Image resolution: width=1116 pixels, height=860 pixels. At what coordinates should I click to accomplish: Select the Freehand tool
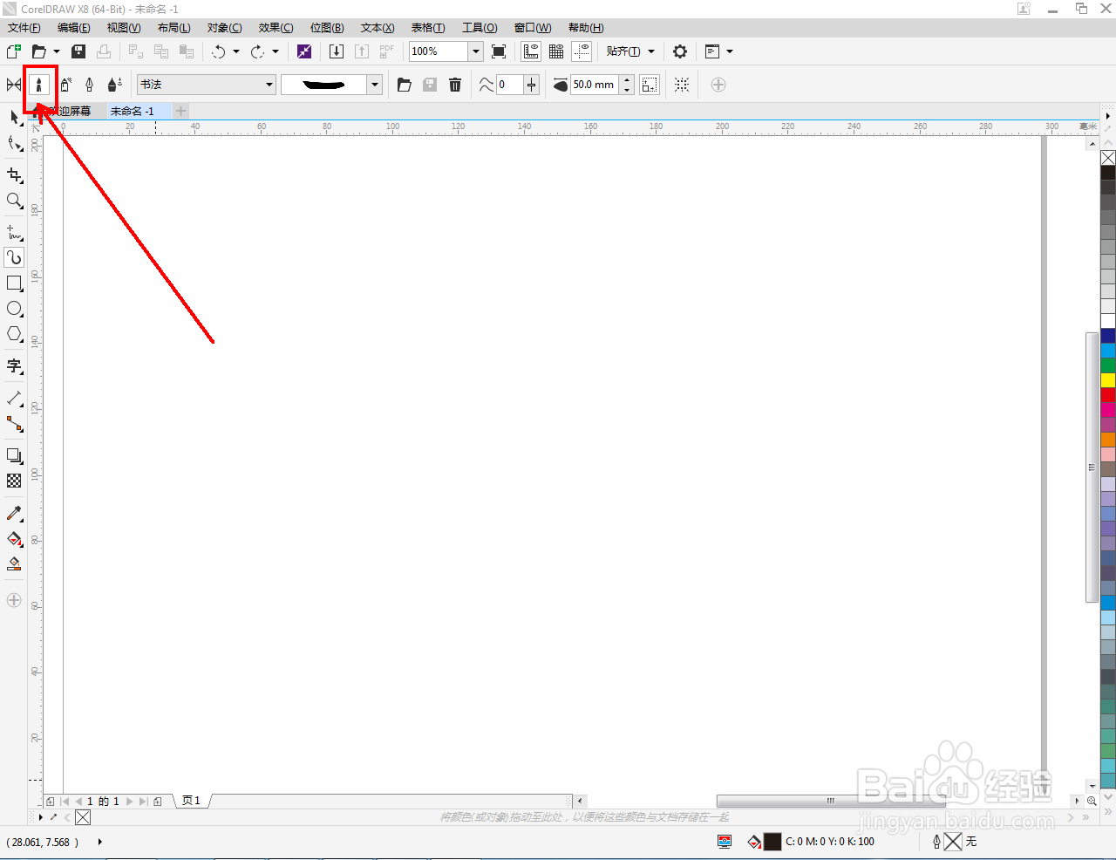(14, 233)
